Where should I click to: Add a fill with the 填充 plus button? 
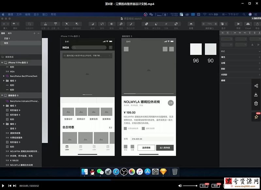click(x=259, y=57)
